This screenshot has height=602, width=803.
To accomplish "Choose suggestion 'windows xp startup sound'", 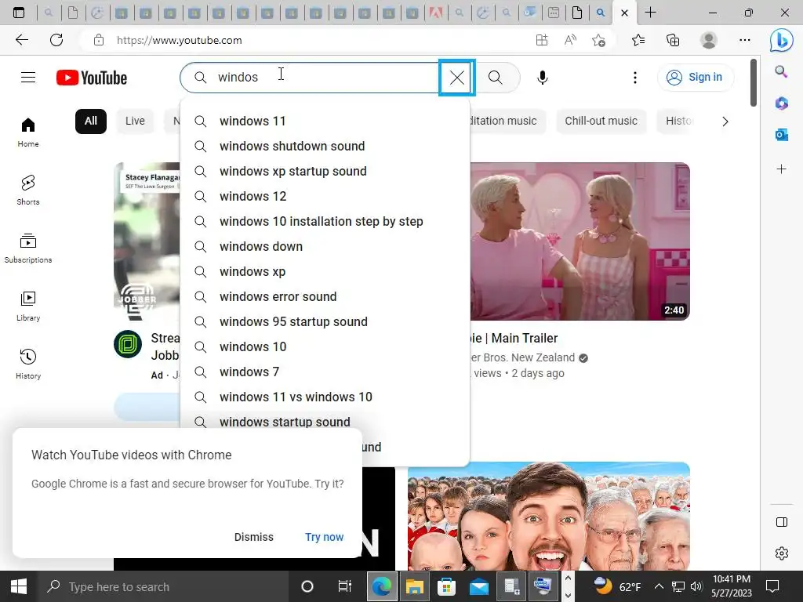I will (325, 172).
